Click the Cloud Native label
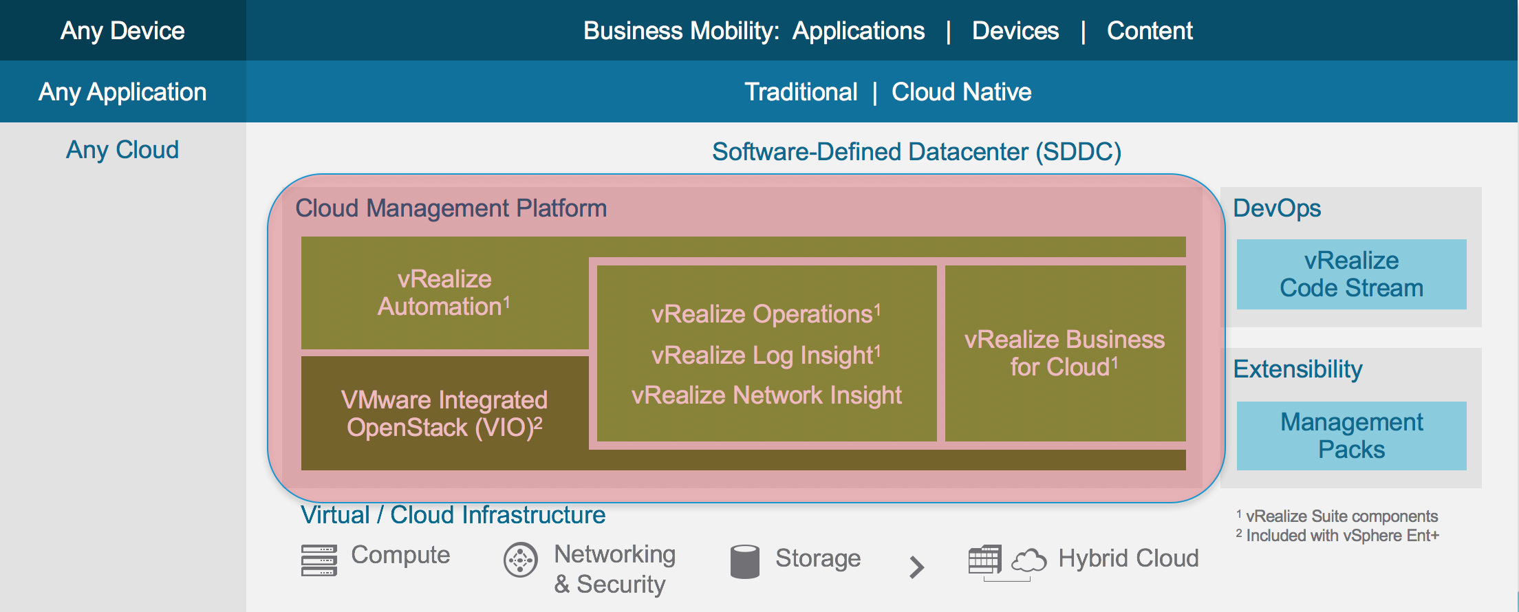This screenshot has height=612, width=1519. (x=962, y=92)
